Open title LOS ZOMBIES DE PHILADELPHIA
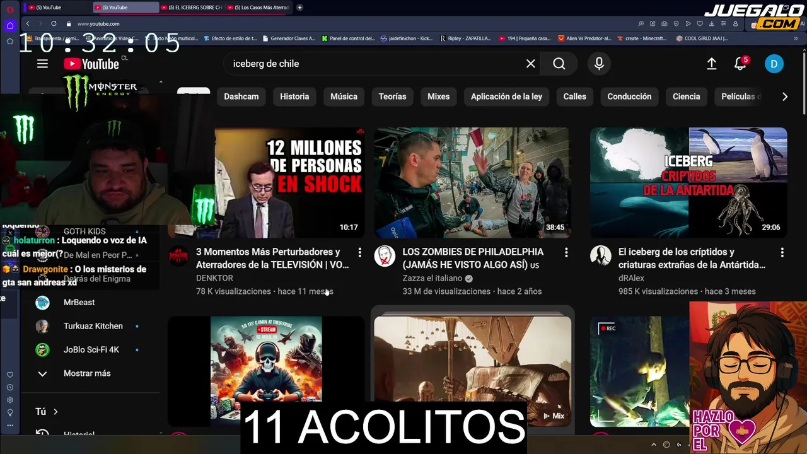807x454 pixels. tap(473, 259)
